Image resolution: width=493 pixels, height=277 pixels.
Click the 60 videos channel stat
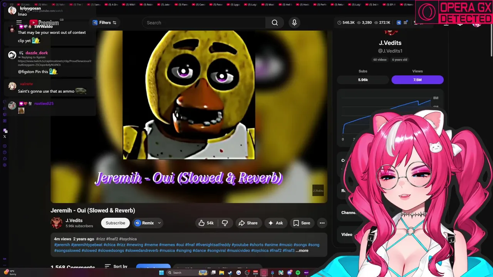pos(380,60)
